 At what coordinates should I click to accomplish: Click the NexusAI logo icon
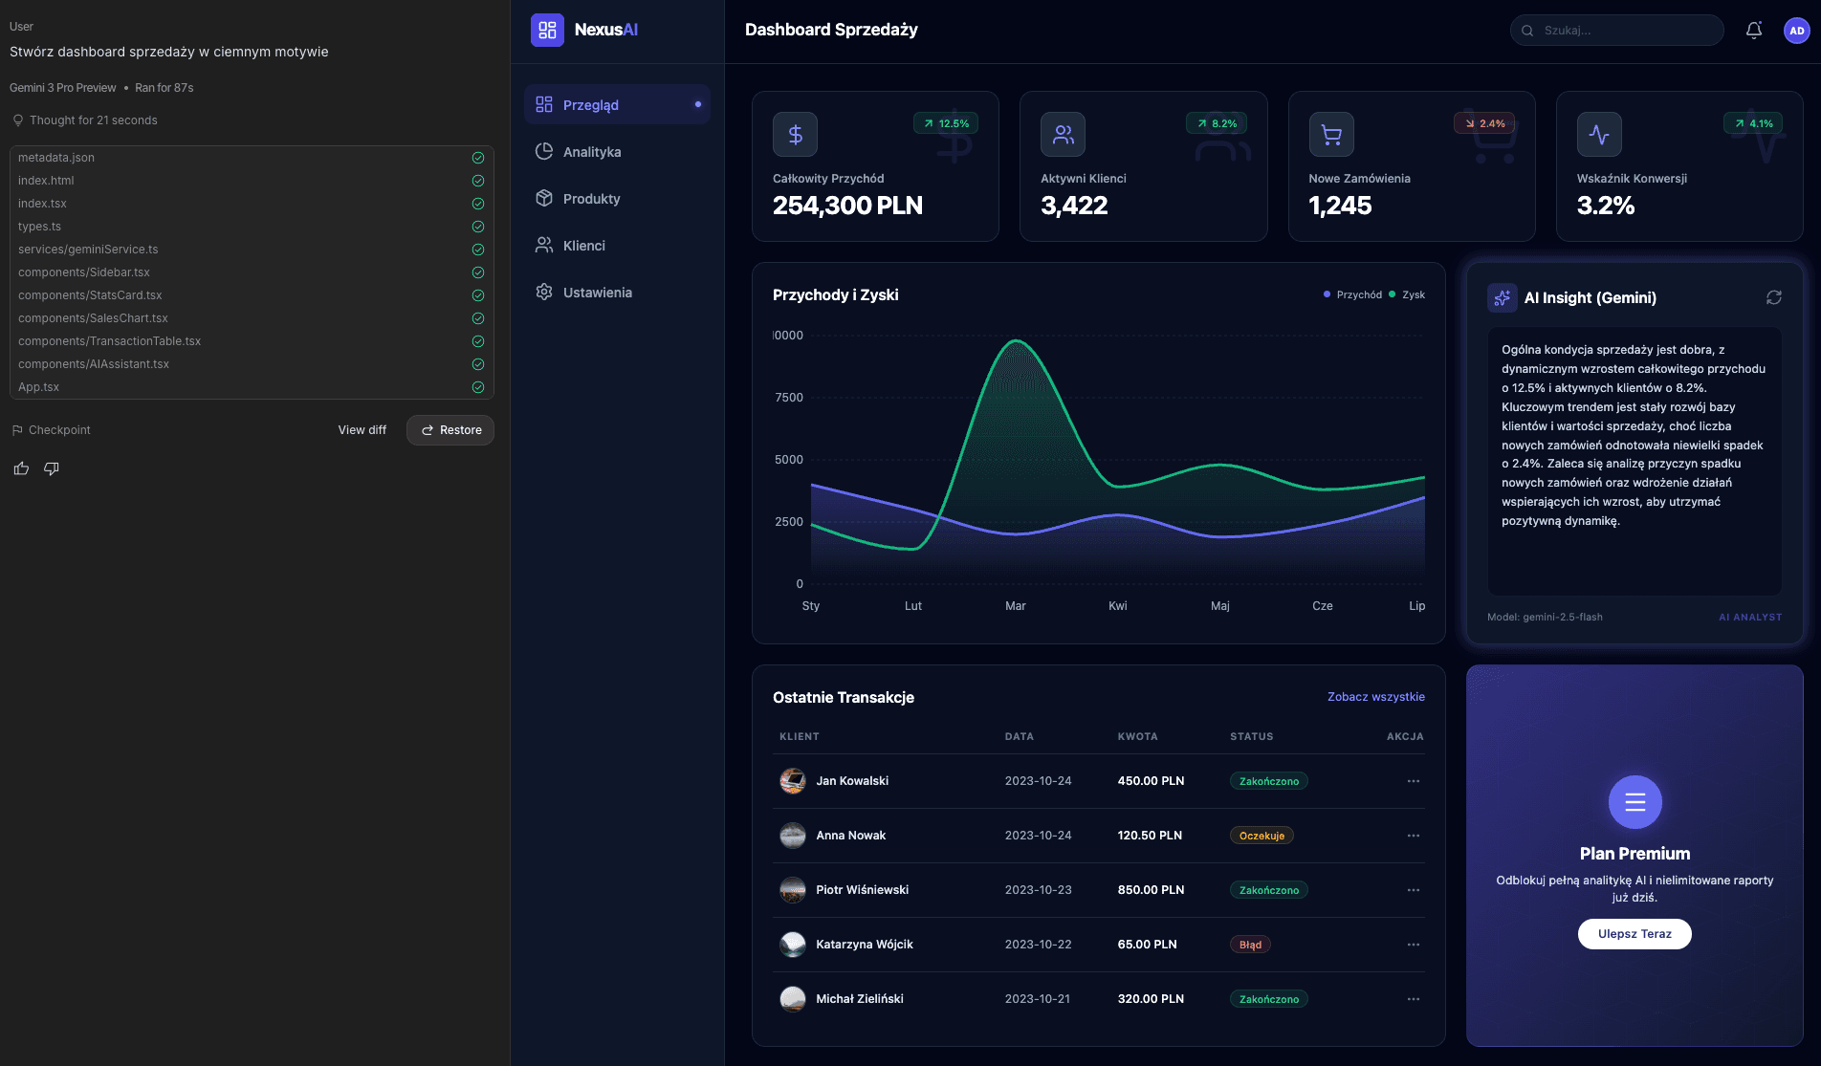point(547,30)
